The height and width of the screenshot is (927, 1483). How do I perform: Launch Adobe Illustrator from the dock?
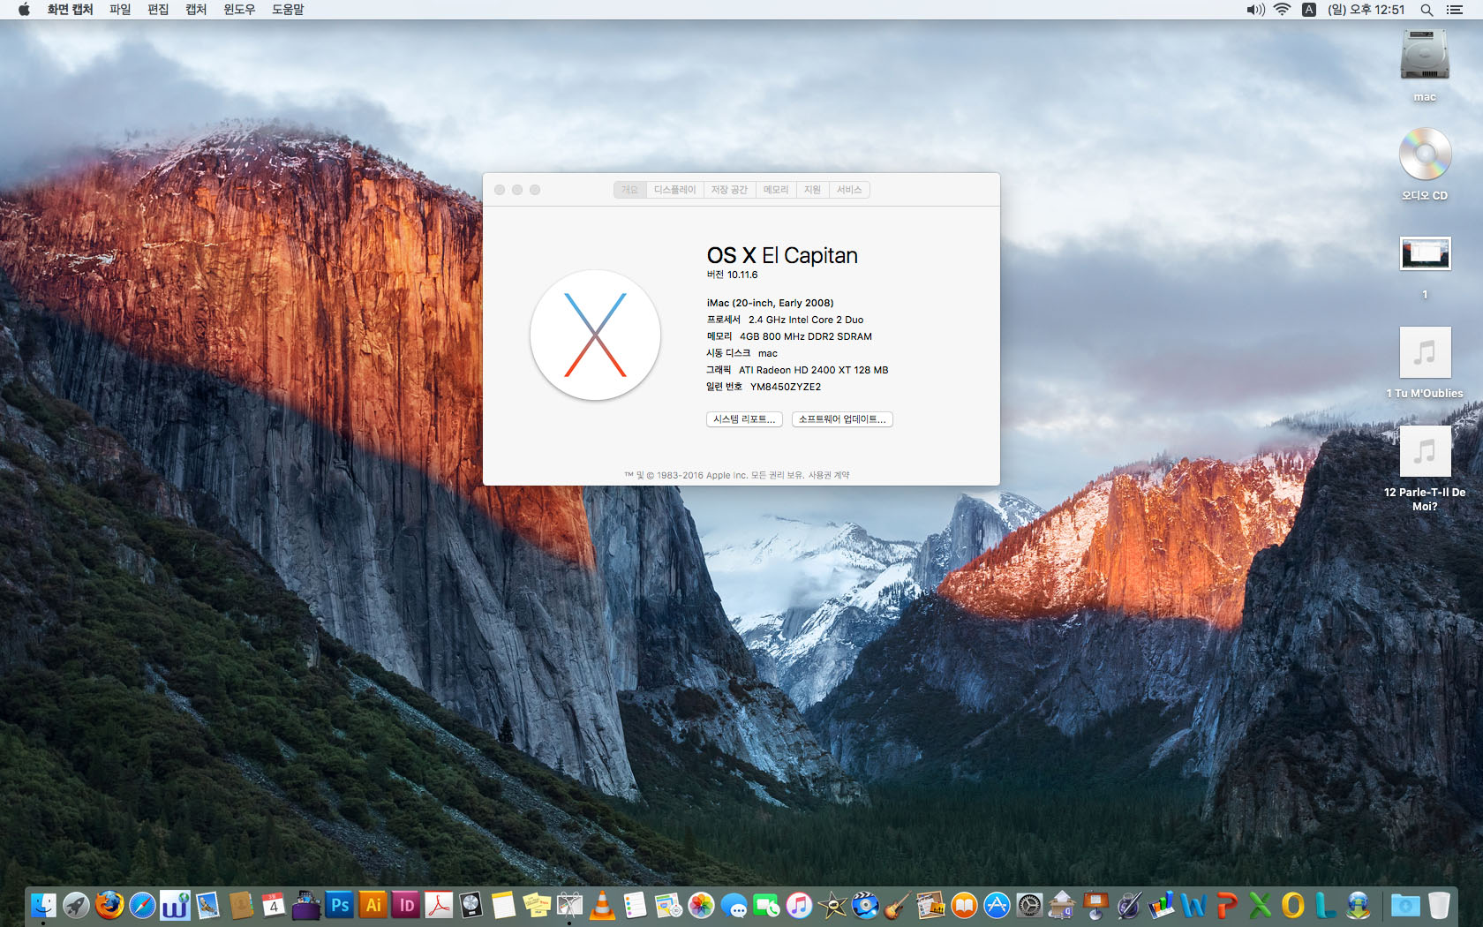click(373, 905)
